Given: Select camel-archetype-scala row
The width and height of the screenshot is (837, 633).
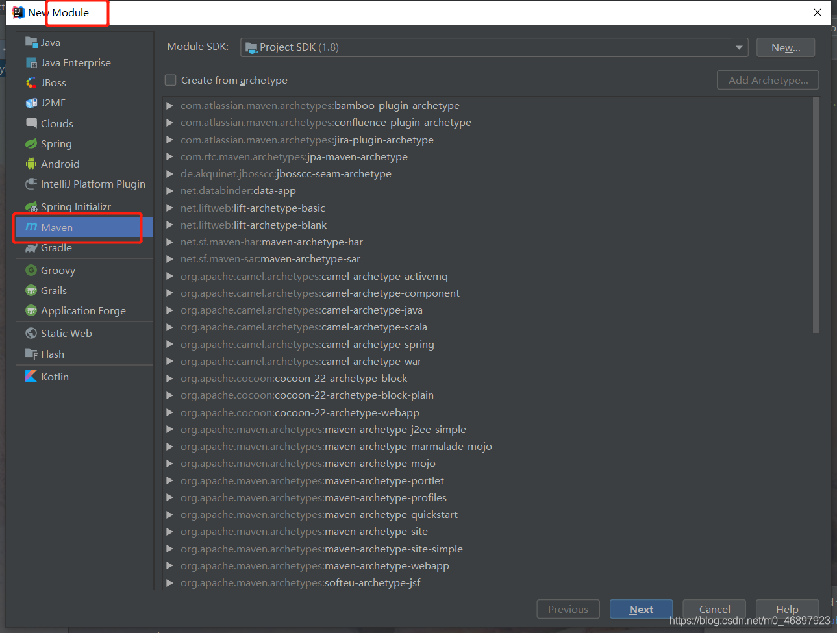Looking at the screenshot, I should 488,327.
